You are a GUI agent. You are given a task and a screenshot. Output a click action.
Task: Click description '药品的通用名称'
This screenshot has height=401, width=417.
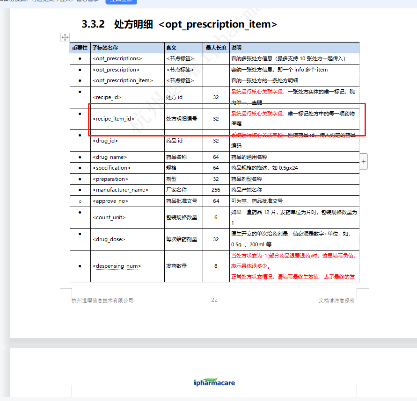(249, 157)
